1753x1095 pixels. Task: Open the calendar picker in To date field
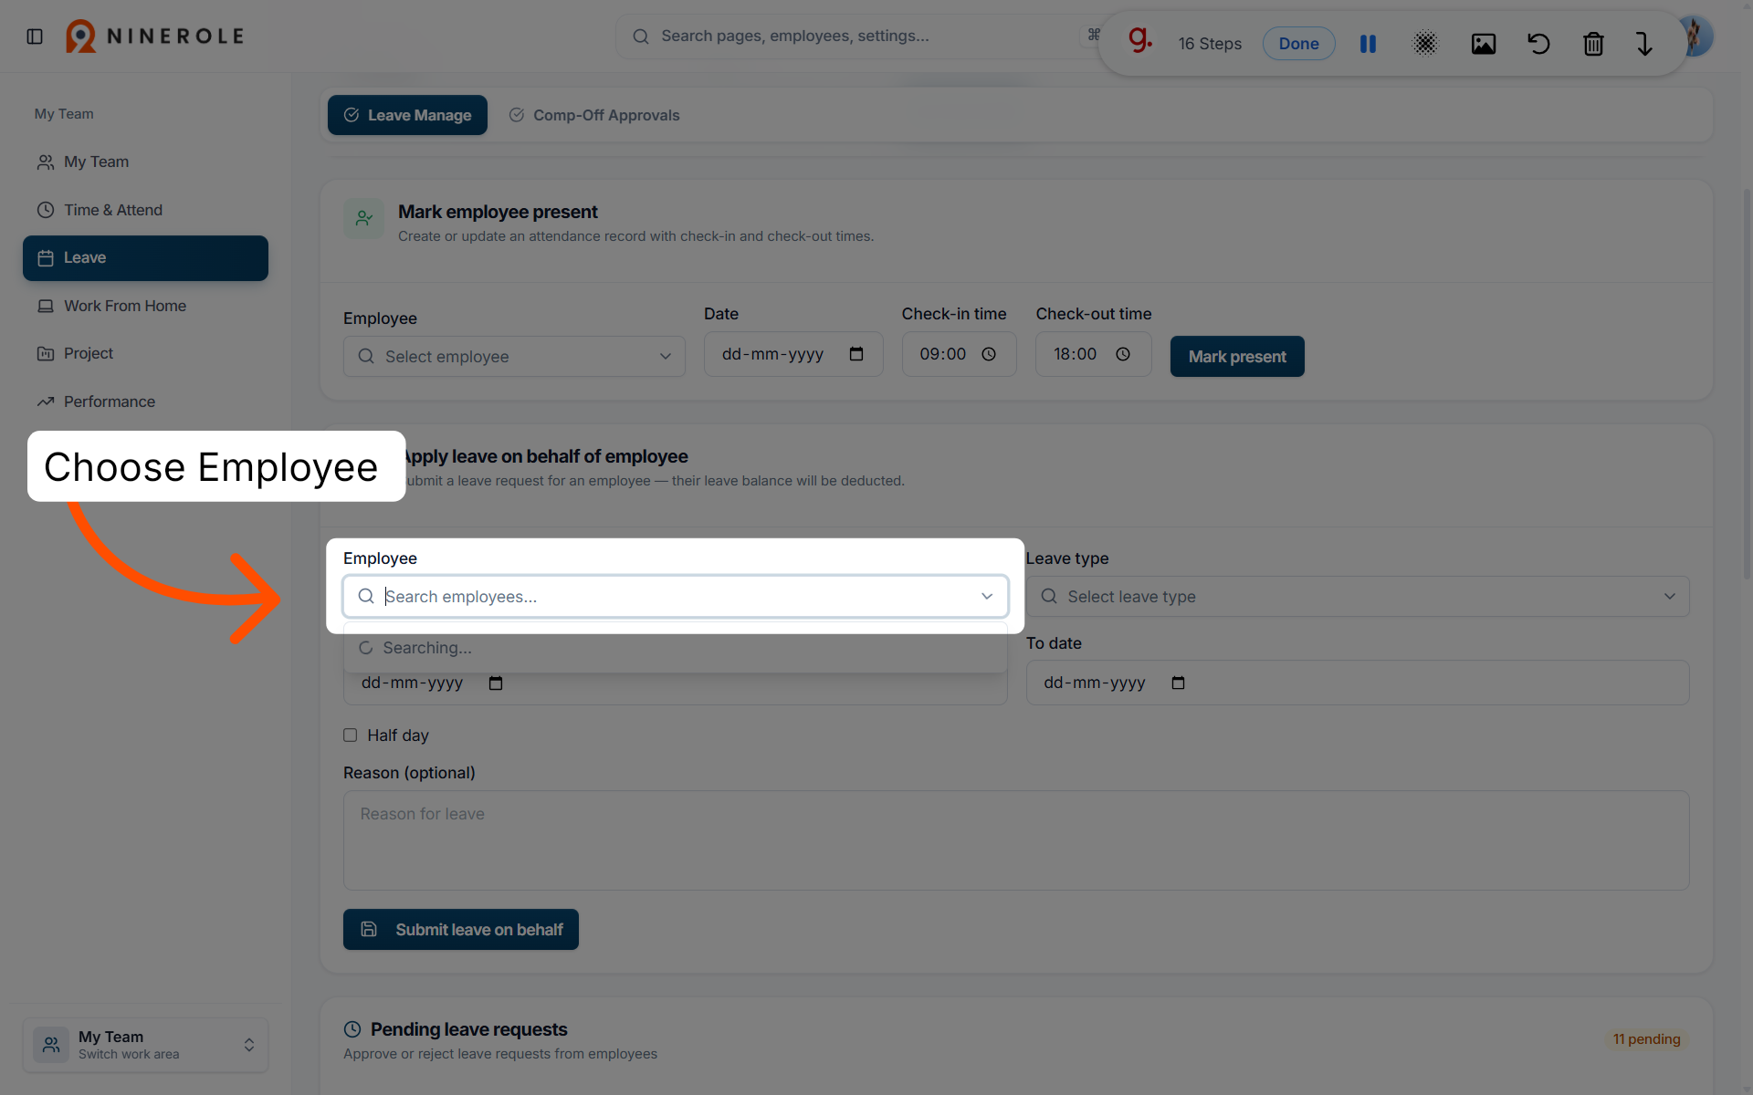[x=1178, y=683]
